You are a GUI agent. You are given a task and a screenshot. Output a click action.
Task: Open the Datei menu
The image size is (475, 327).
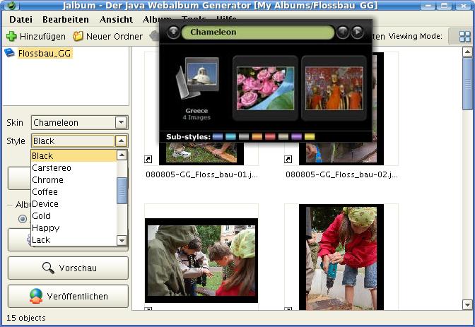point(21,19)
